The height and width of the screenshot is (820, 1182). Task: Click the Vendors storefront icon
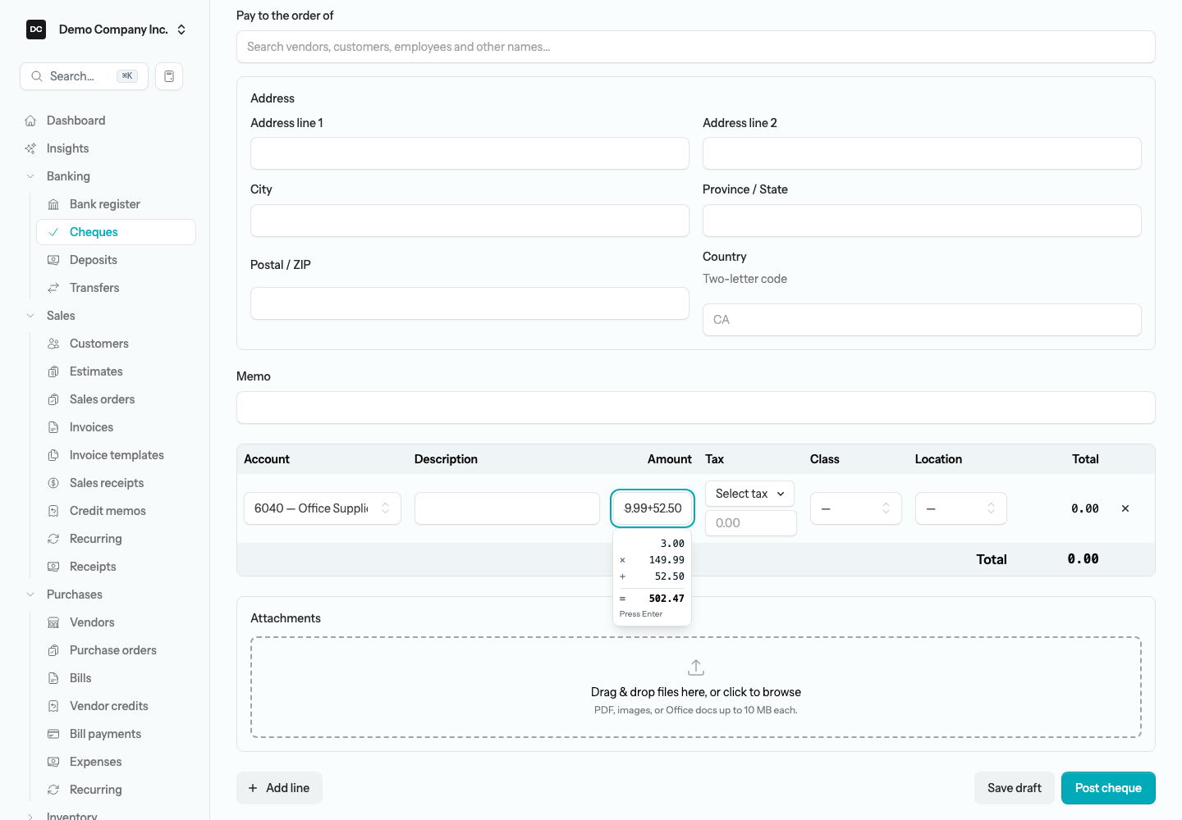(x=53, y=622)
